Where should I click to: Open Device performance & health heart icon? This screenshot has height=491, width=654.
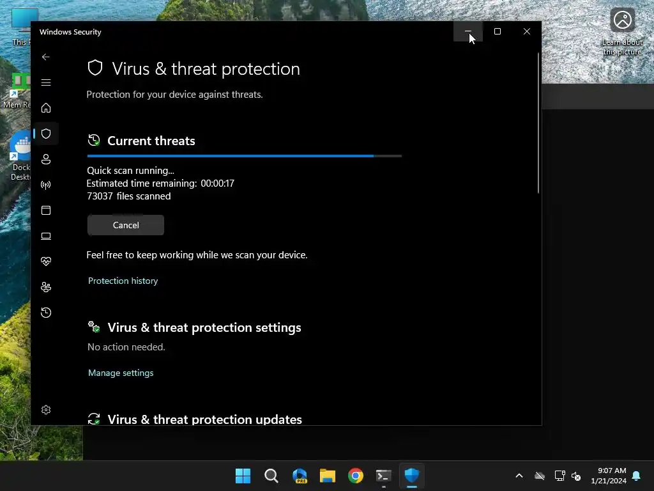pos(46,261)
